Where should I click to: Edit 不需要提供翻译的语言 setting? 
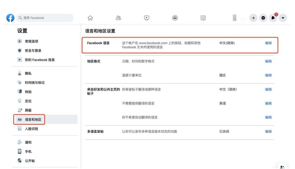click(268, 103)
